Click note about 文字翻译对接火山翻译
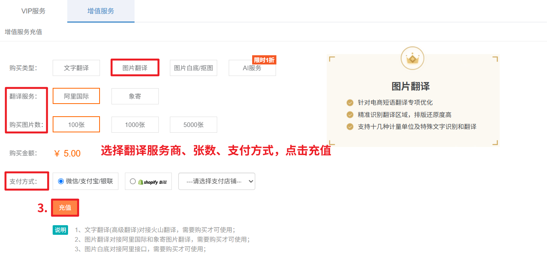The height and width of the screenshot is (277, 547). point(155,230)
